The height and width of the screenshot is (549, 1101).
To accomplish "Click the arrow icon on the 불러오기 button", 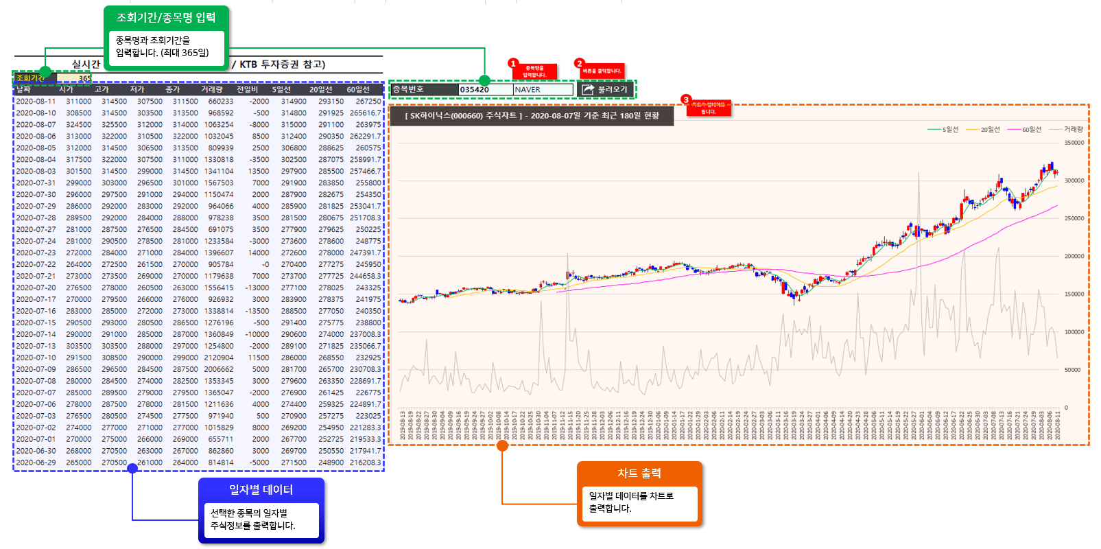I will (x=588, y=89).
